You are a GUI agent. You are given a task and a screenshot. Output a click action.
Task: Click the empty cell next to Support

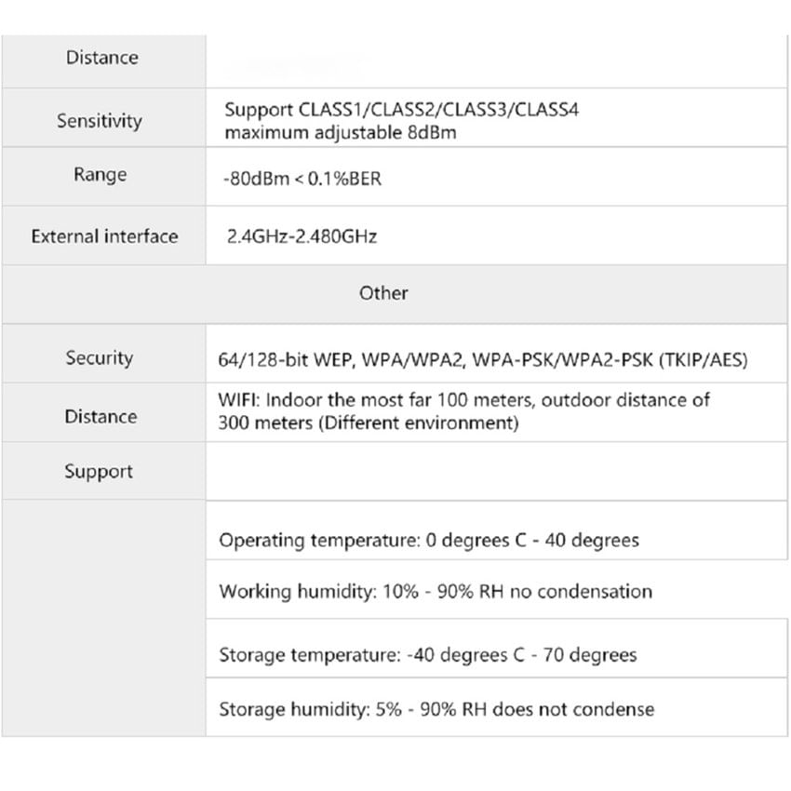pyautogui.click(x=496, y=472)
